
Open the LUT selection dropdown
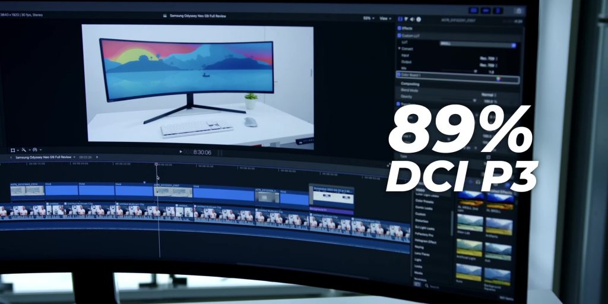pos(478,45)
